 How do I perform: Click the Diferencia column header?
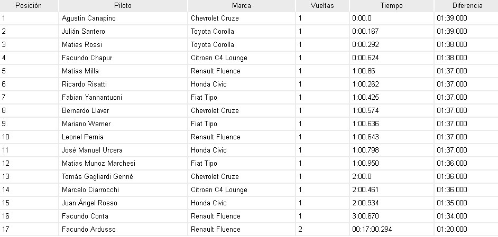pos(467,6)
